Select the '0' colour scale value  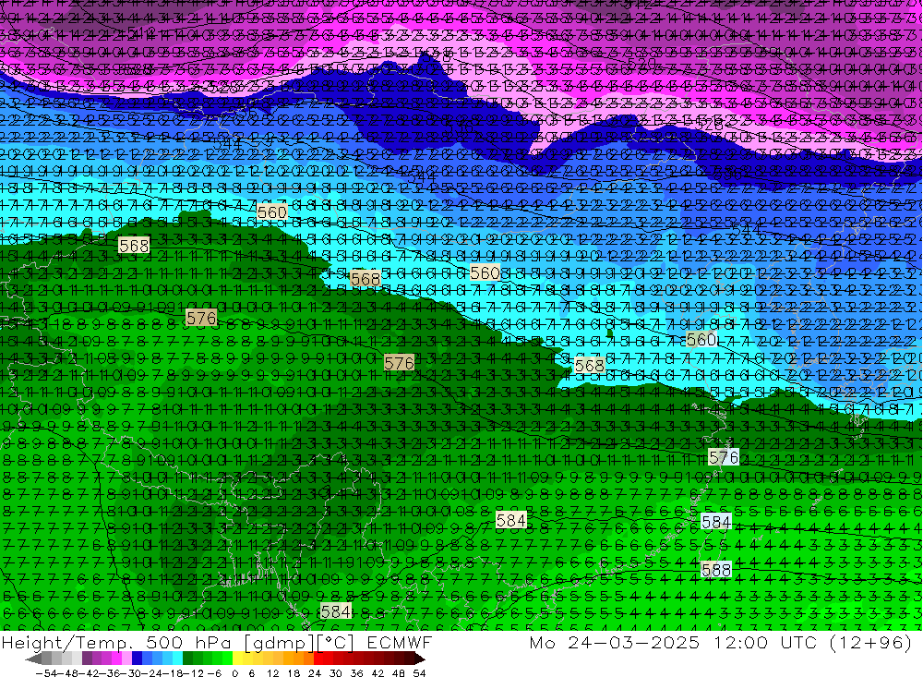point(234,673)
